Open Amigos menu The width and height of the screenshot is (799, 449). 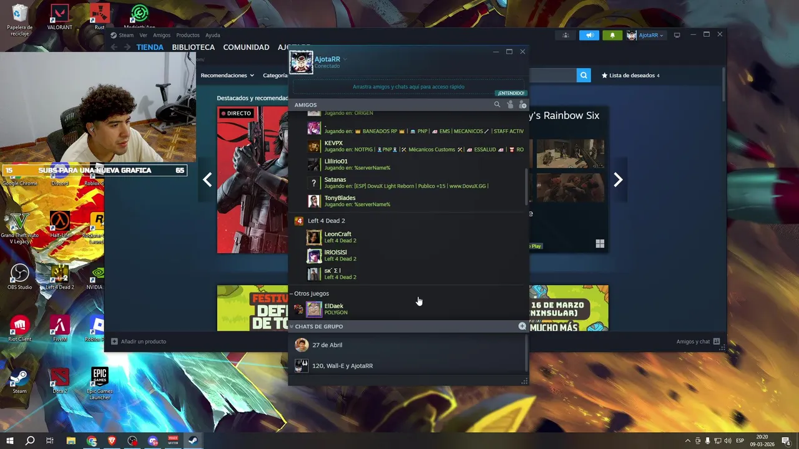click(162, 35)
